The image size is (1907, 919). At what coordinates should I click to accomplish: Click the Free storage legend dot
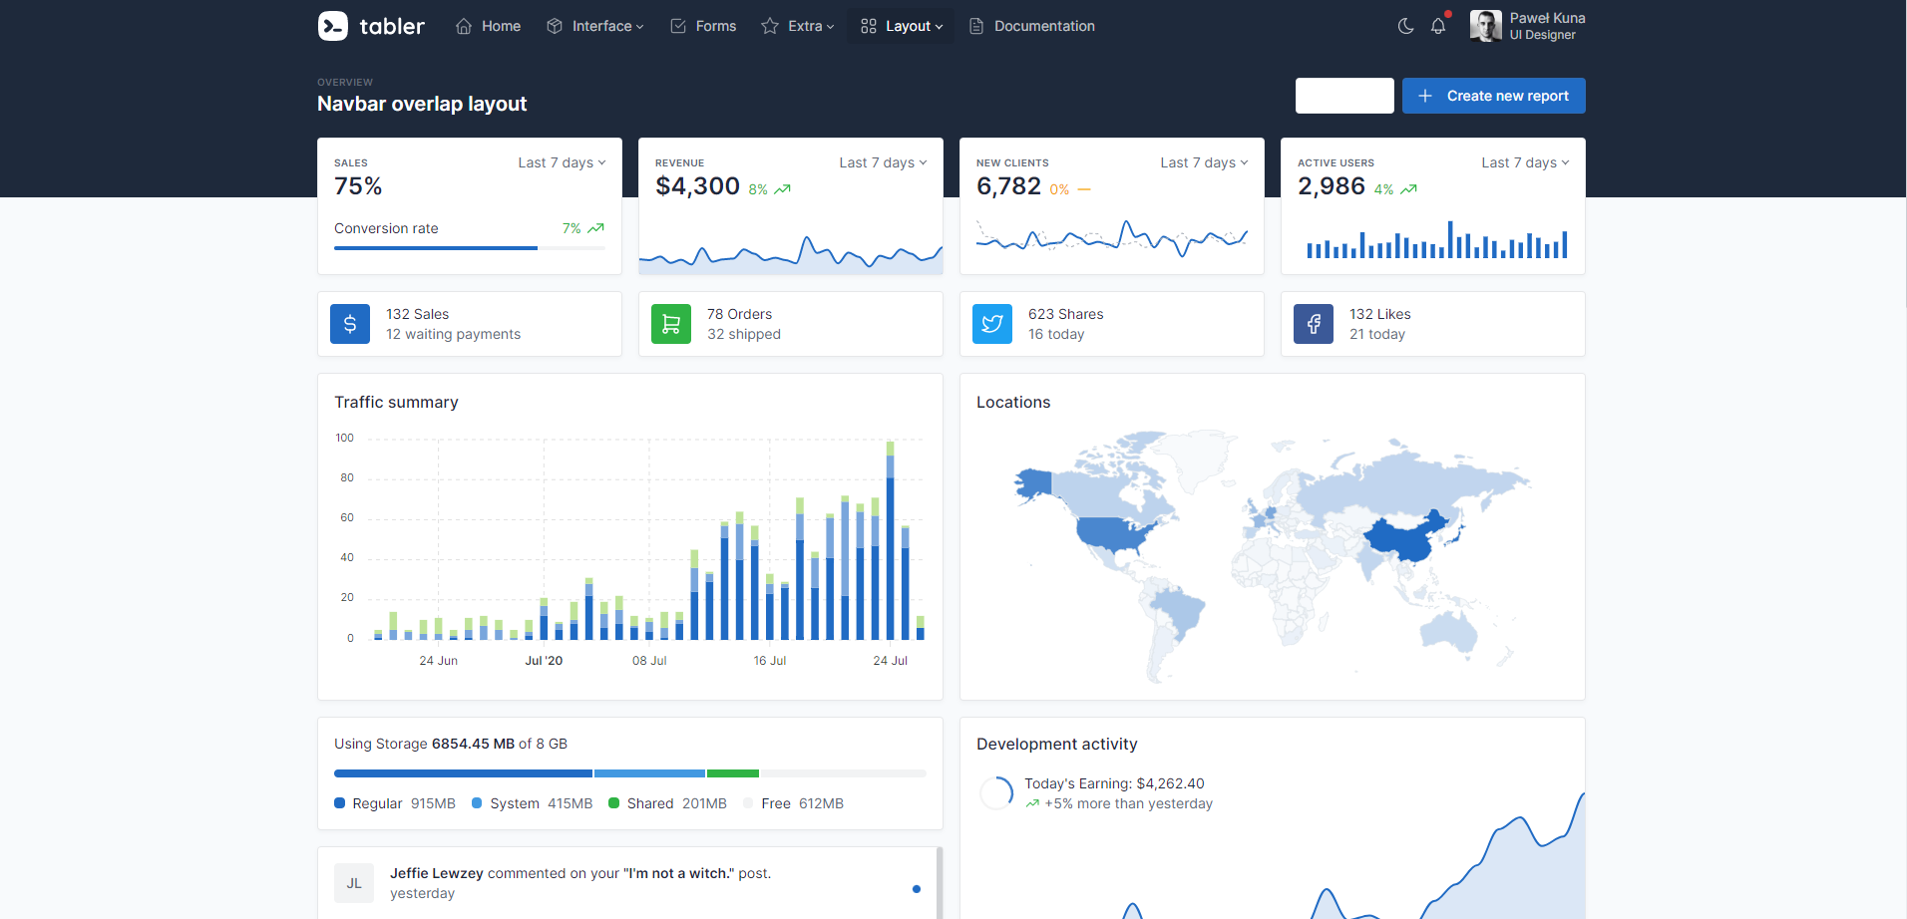[x=748, y=803]
